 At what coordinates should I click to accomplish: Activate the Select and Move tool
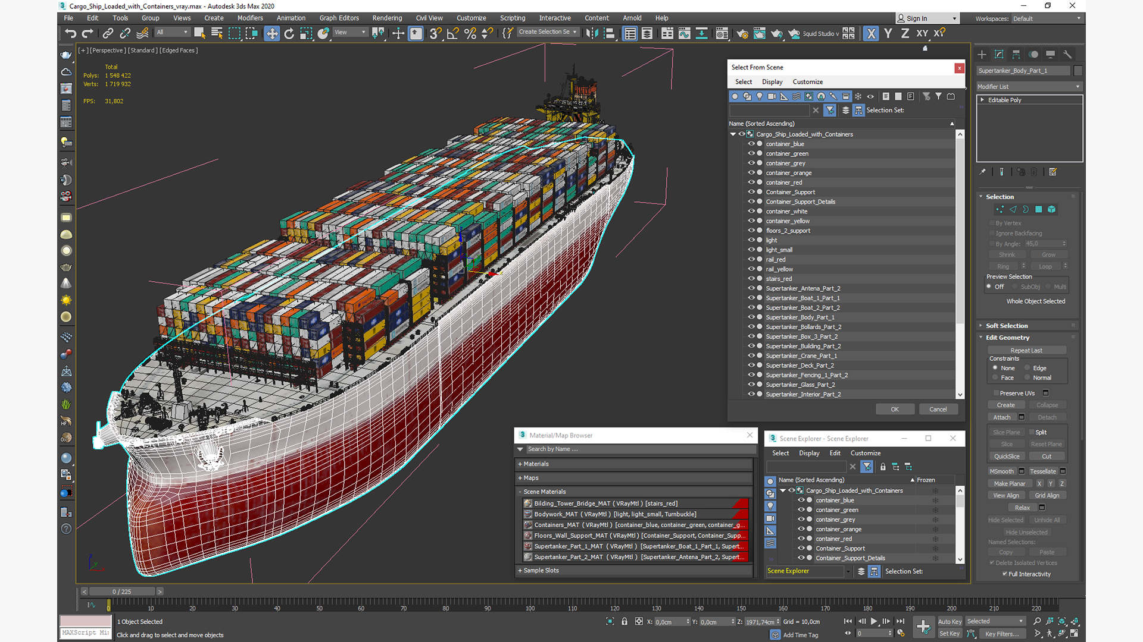[272, 33]
